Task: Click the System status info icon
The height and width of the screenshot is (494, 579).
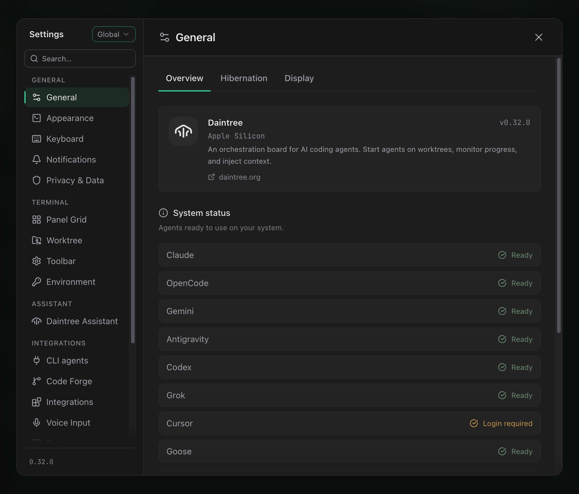Action: 163,213
